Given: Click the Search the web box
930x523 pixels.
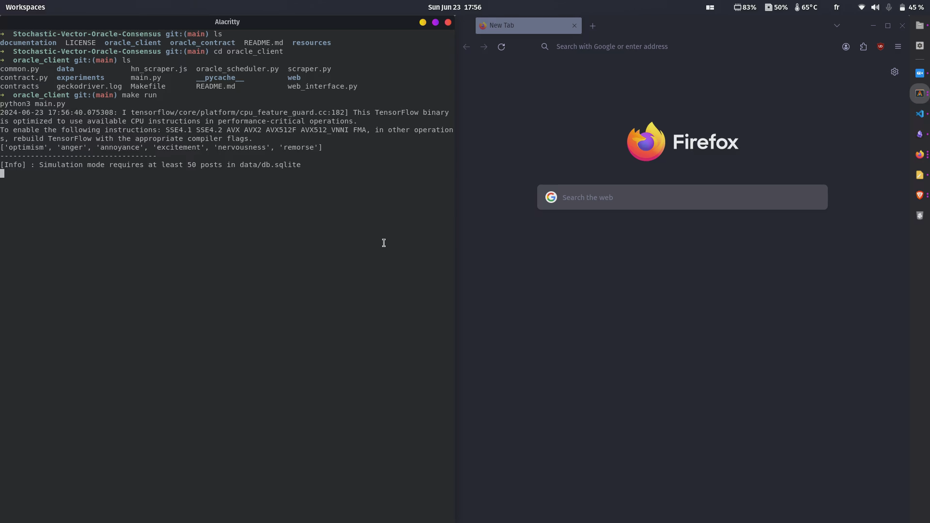Looking at the screenshot, I should tap(682, 197).
